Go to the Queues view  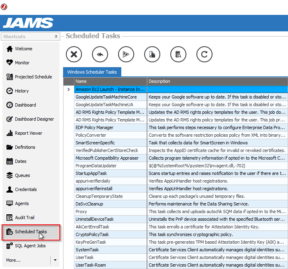point(23,175)
